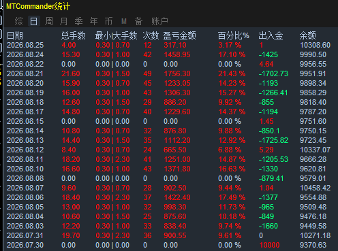Viewport: 338px width, 251px height.
Task: Click balance value 10308.60
Action: pyautogui.click(x=316, y=45)
